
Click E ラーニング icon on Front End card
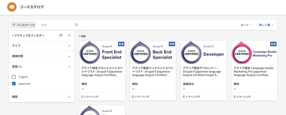tap(82, 97)
